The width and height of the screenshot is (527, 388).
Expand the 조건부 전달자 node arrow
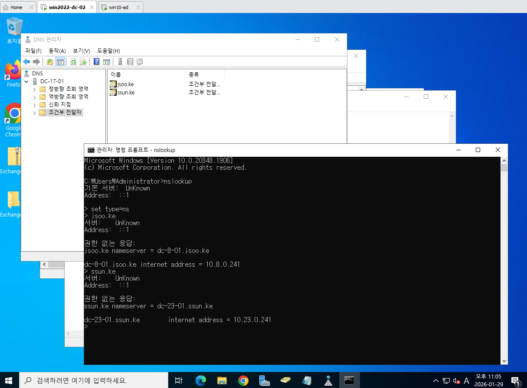pos(35,113)
